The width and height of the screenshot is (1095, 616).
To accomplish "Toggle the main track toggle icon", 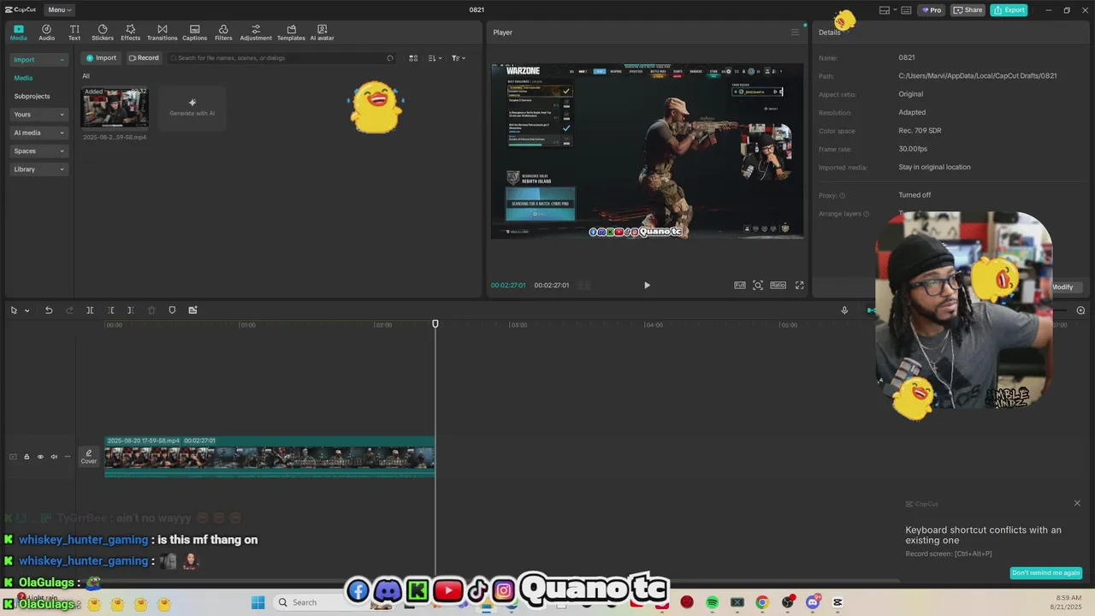I will pos(13,457).
